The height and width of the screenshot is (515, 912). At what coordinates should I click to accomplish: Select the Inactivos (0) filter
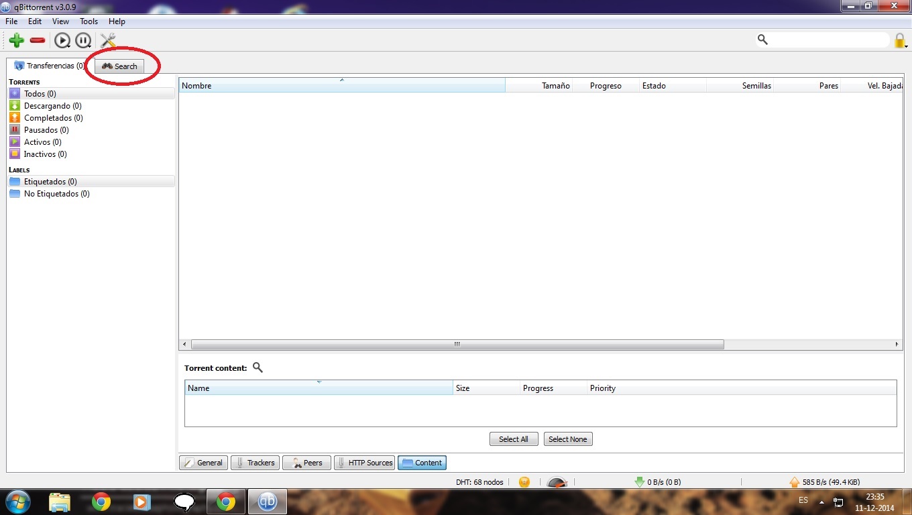[91, 154]
